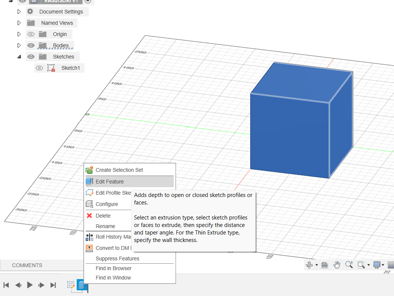The image size is (394, 296).
Task: Click the Edit Feature extrude icon
Action: [x=89, y=181]
